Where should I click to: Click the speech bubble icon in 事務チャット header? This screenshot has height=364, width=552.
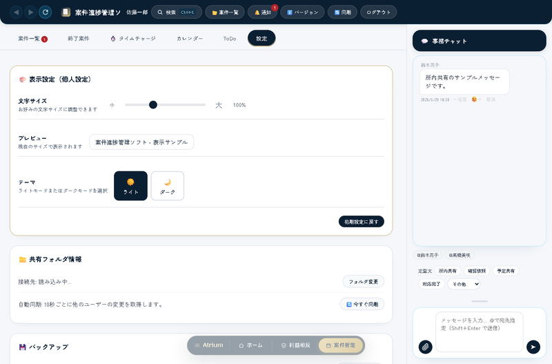(x=424, y=41)
